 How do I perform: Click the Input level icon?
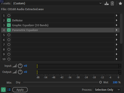click(15, 66)
